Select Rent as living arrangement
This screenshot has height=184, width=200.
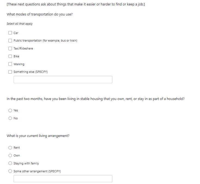[x=10, y=148]
